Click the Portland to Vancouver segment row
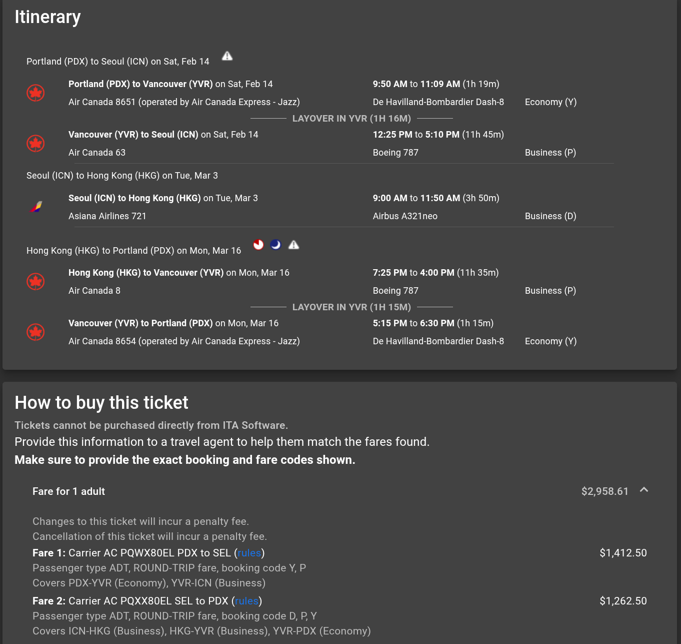The height and width of the screenshot is (644, 681). (x=170, y=84)
